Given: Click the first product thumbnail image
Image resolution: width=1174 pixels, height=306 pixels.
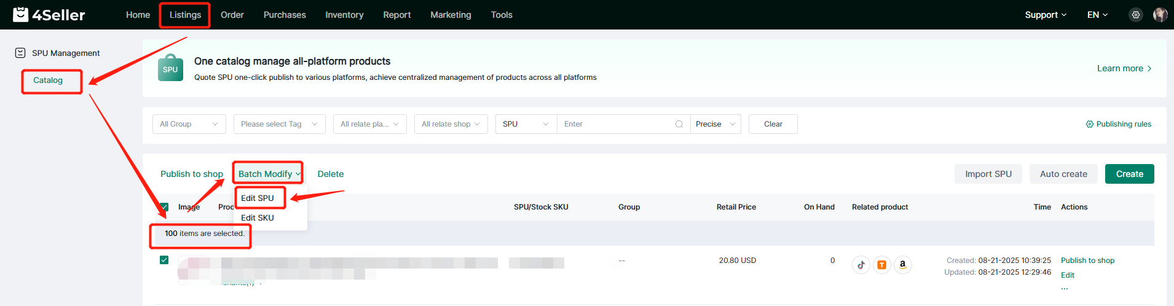Looking at the screenshot, I should tap(194, 270).
